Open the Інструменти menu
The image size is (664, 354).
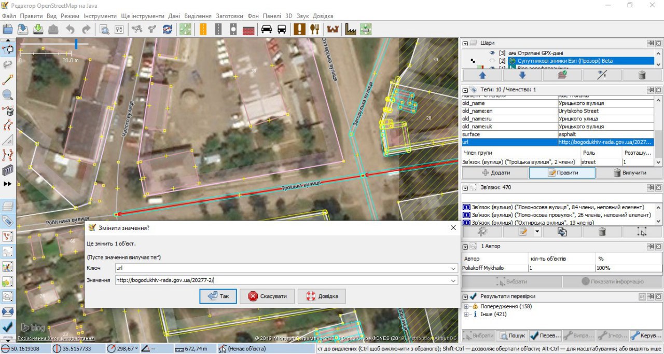[100, 16]
